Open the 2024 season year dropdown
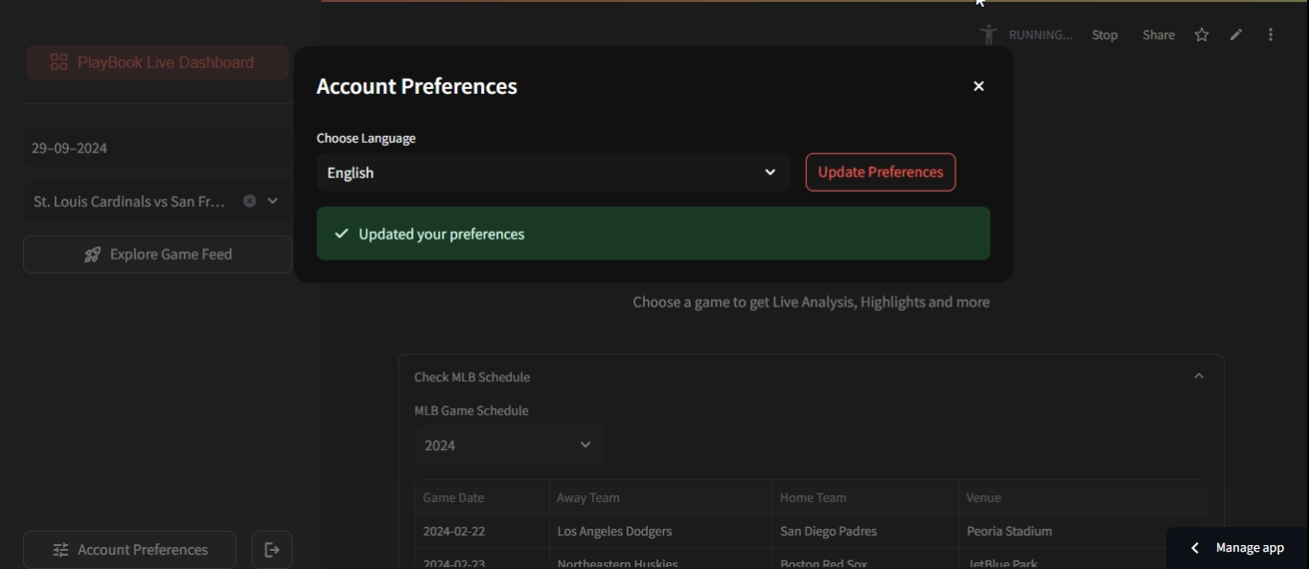Viewport: 1309px width, 569px height. click(x=509, y=445)
